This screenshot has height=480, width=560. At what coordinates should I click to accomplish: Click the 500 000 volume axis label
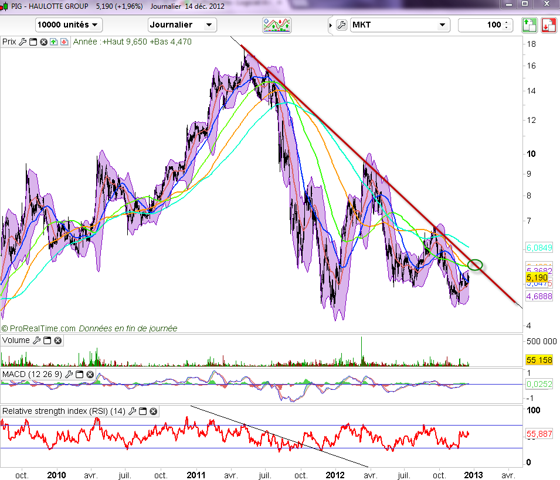coord(541,342)
